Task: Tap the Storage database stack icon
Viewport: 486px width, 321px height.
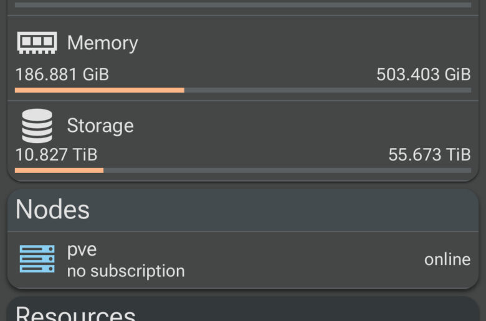Action: coord(37,126)
